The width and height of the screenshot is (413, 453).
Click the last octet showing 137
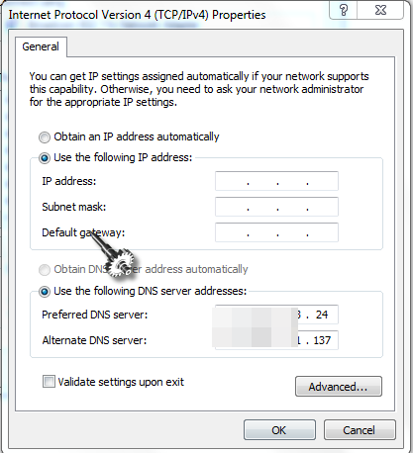coord(322,340)
